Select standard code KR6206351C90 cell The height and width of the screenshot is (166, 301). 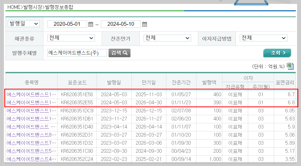click(x=77, y=151)
